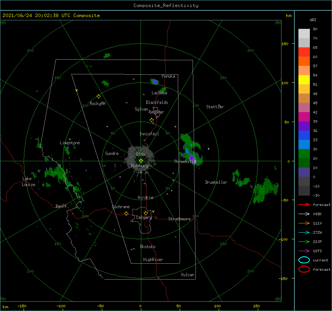
Task: Click the -30 value on dBZ scale
Action: tap(316, 195)
